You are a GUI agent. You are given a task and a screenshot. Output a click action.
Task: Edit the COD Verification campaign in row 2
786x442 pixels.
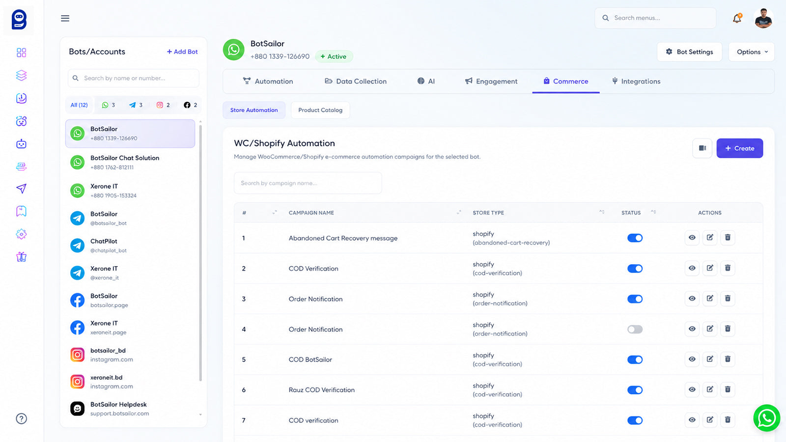(x=710, y=268)
